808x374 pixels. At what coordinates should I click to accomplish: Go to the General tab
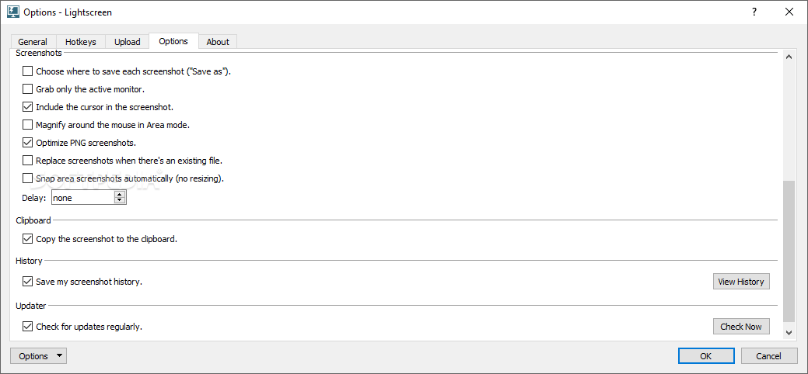33,42
